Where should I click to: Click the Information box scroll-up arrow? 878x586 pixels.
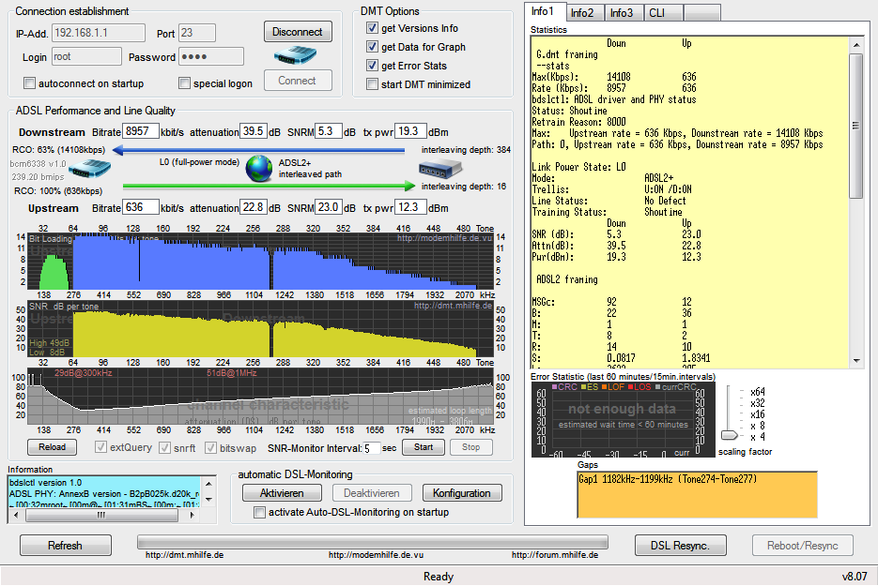(208, 484)
